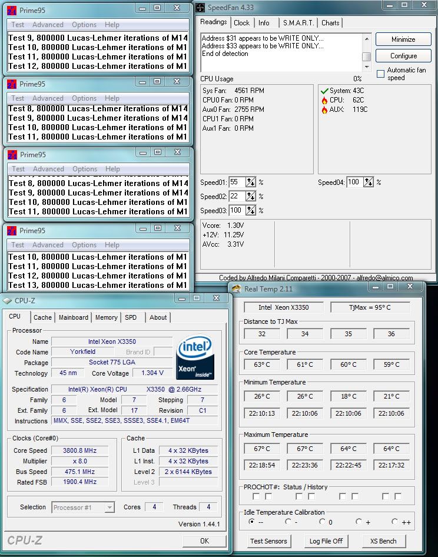Screen dimensions: 438x557
Task: Click the Speed02 value field showing 22
Action: (x=237, y=197)
